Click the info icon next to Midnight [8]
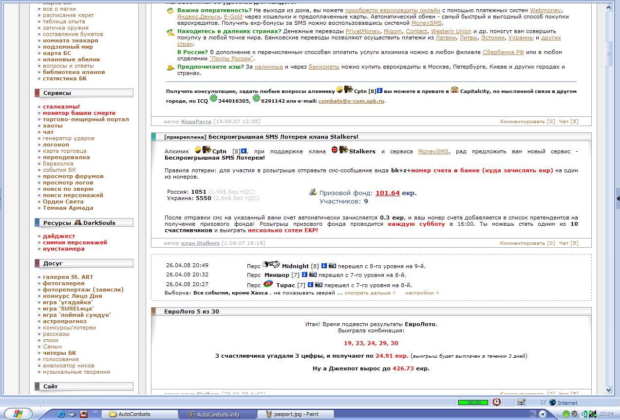This screenshot has height=420, width=620. [324, 266]
